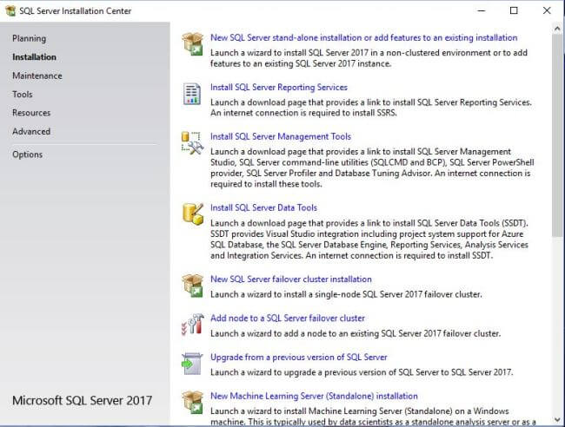Launch New SQL Server failover cluster installation
Viewport: 565px width, 427px height.
pos(291,279)
